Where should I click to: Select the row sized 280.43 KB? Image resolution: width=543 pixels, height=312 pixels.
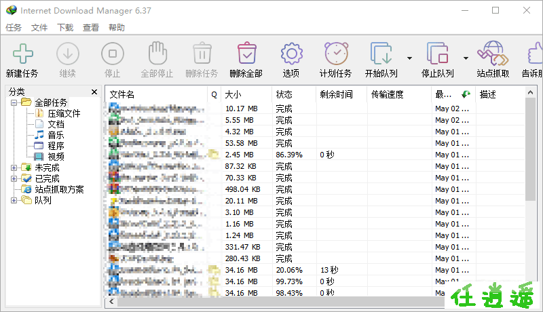pos(315,258)
